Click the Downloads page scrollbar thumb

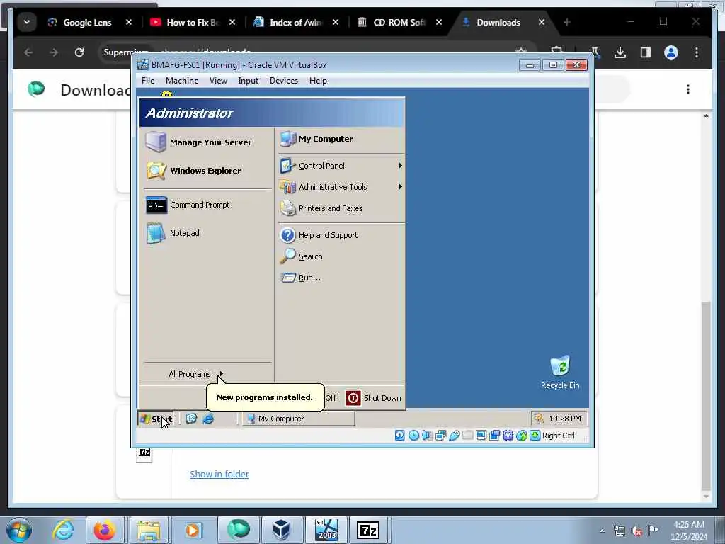coord(706,395)
